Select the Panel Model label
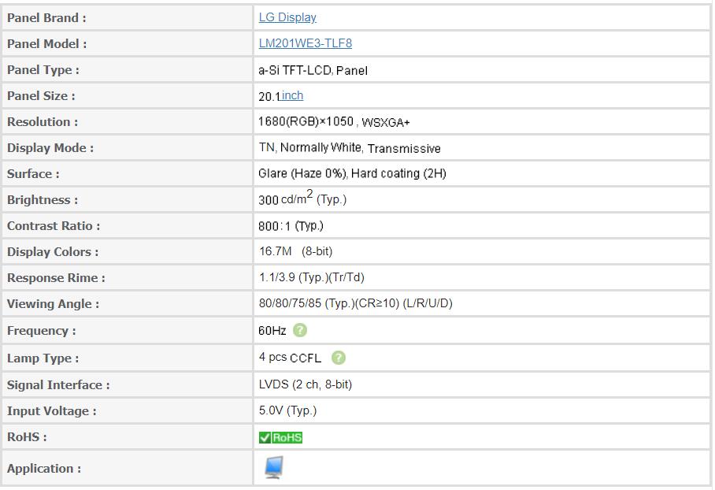The width and height of the screenshot is (715, 490). coord(46,44)
